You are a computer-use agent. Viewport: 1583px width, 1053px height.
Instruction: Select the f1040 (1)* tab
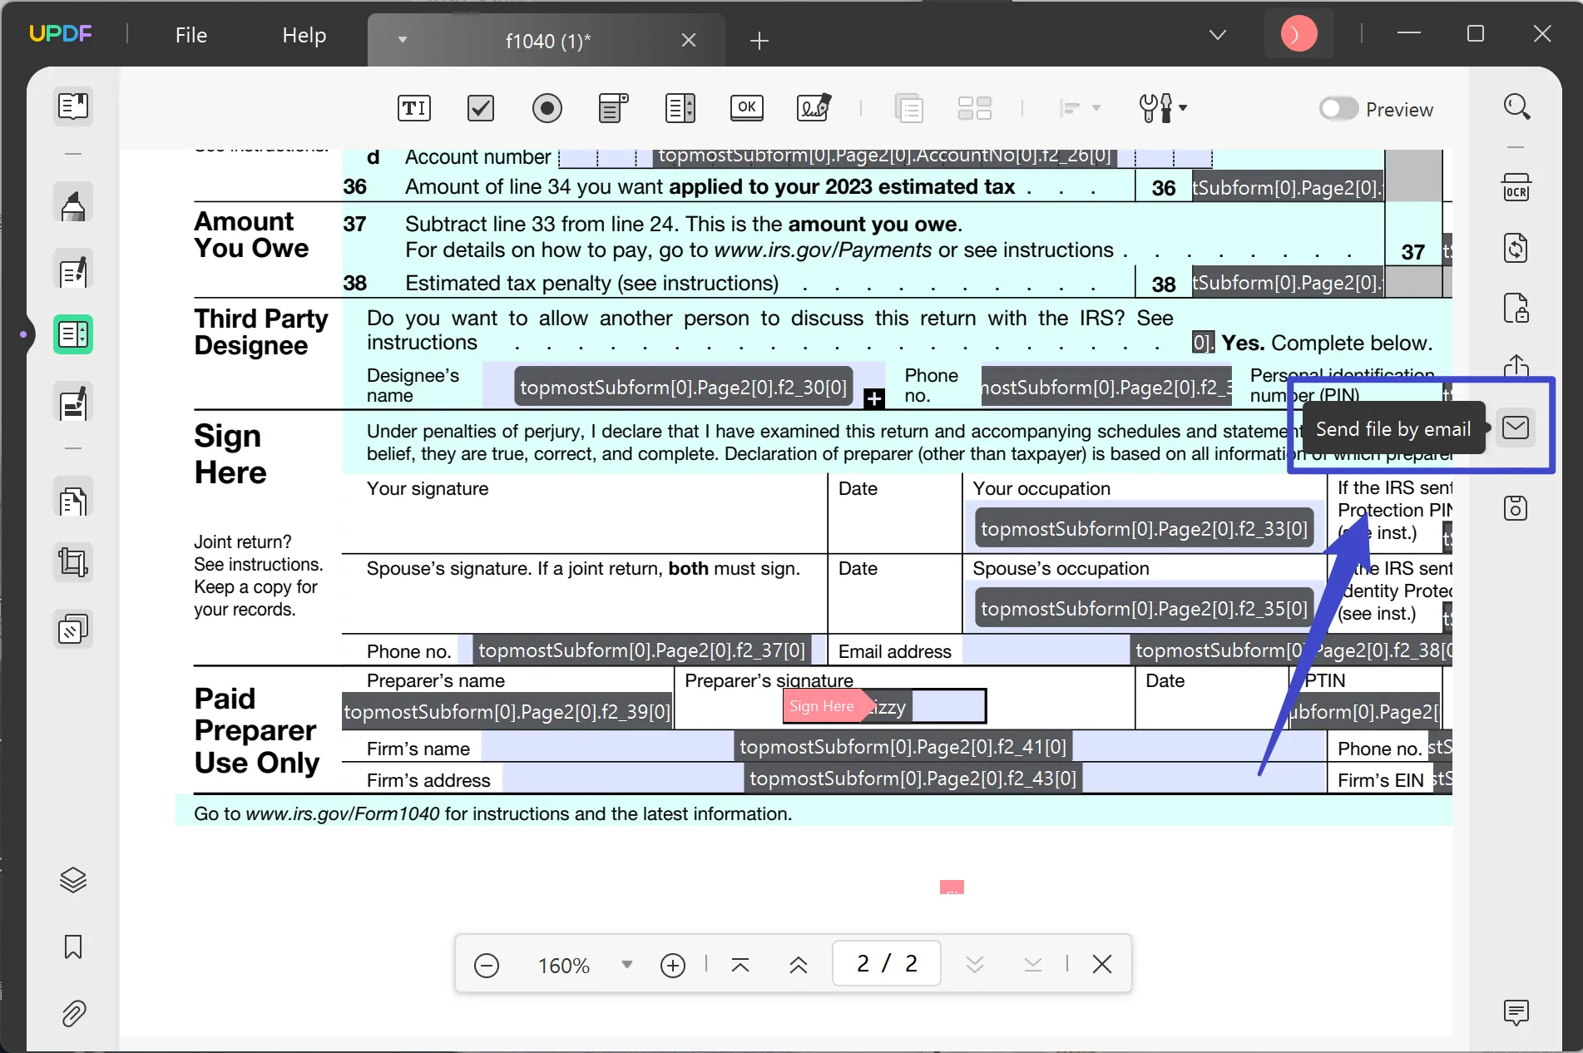548,40
